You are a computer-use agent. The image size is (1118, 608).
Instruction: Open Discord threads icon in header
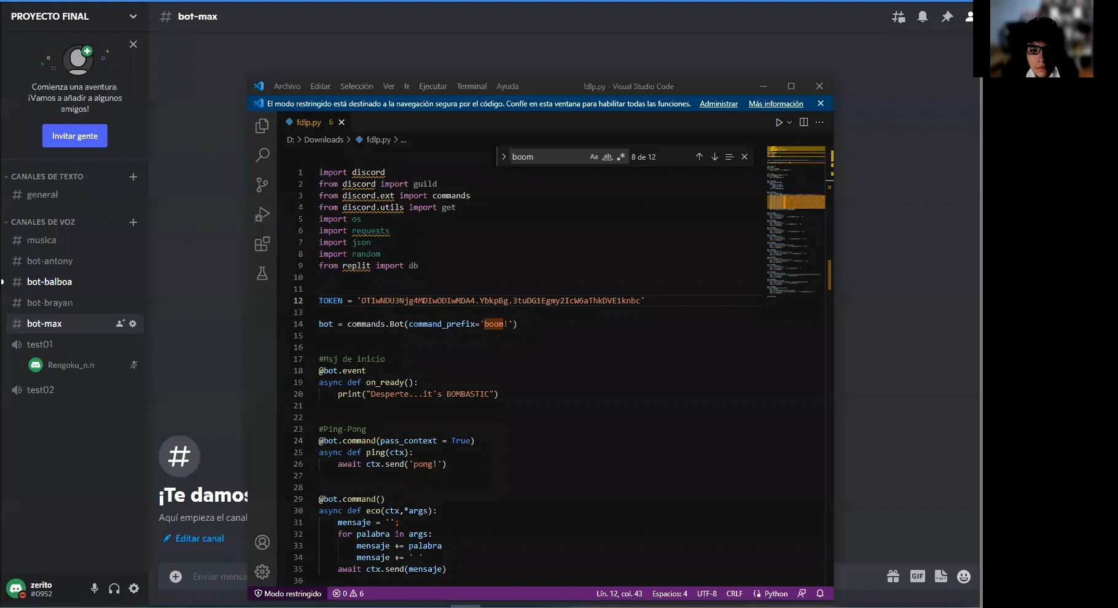pos(899,17)
